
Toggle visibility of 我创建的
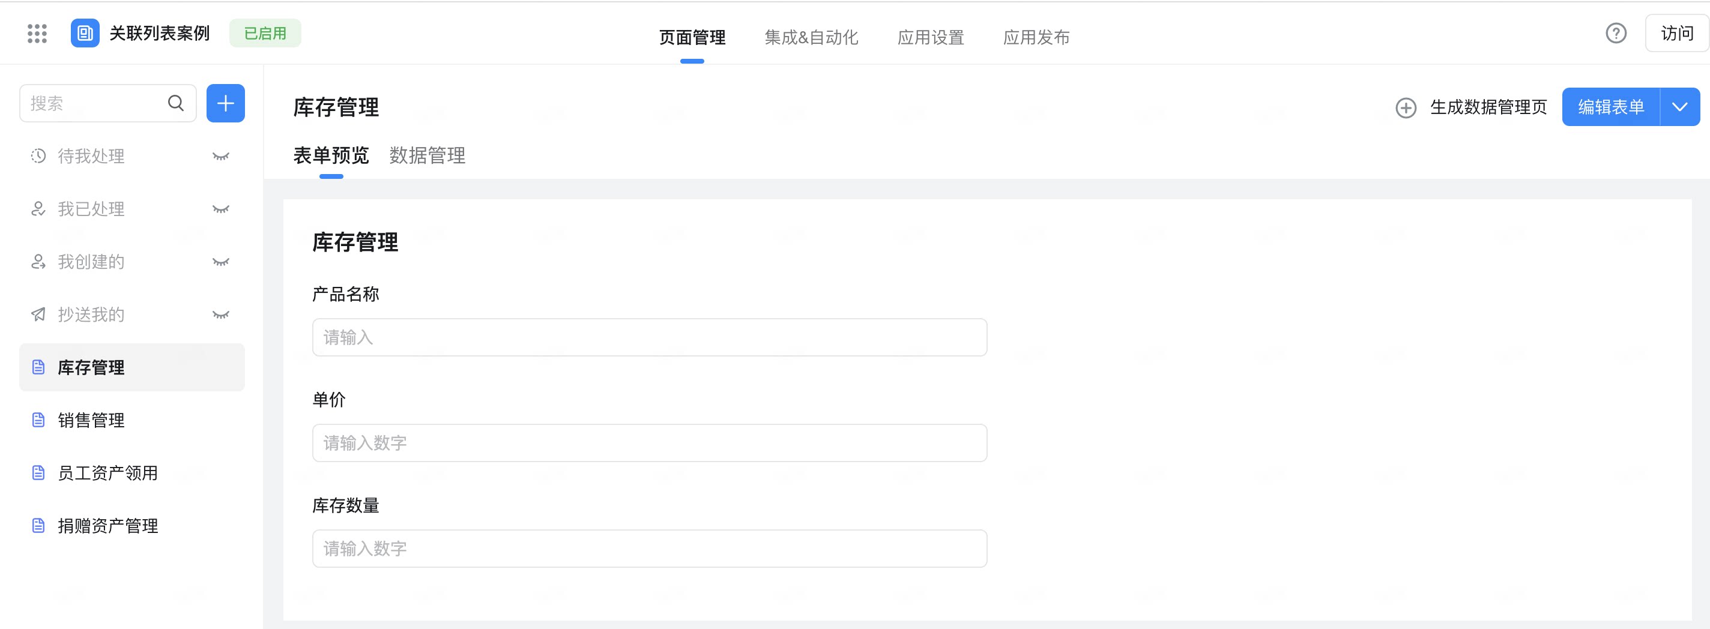220,262
